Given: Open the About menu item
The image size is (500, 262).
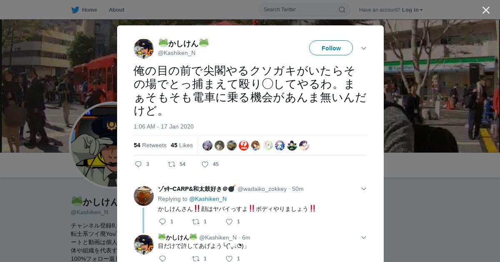Looking at the screenshot, I should 116,10.
